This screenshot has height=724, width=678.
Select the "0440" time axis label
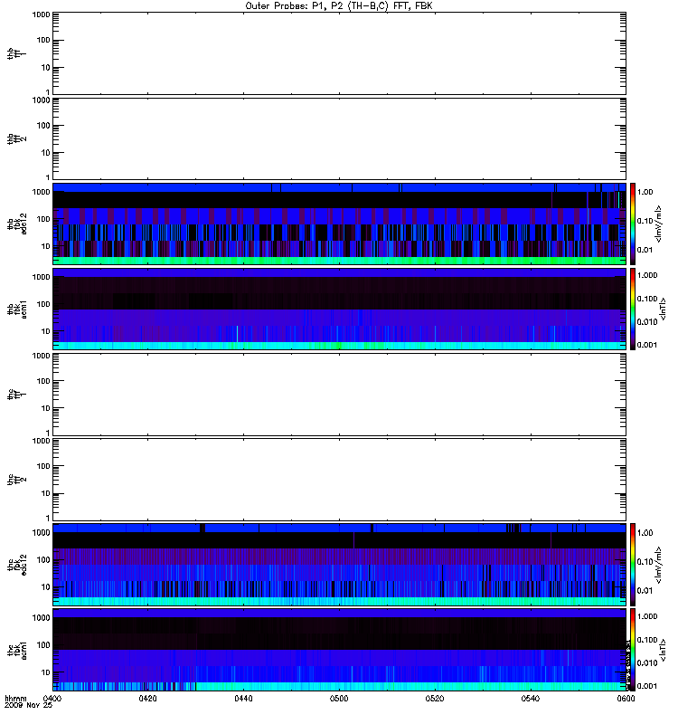[x=243, y=698]
